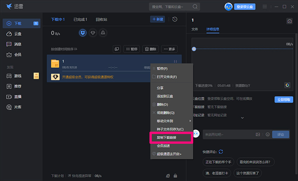Screen dimensions: 298x181
Task: Select 暂停(P) in context menu
Action: [x=172, y=68]
